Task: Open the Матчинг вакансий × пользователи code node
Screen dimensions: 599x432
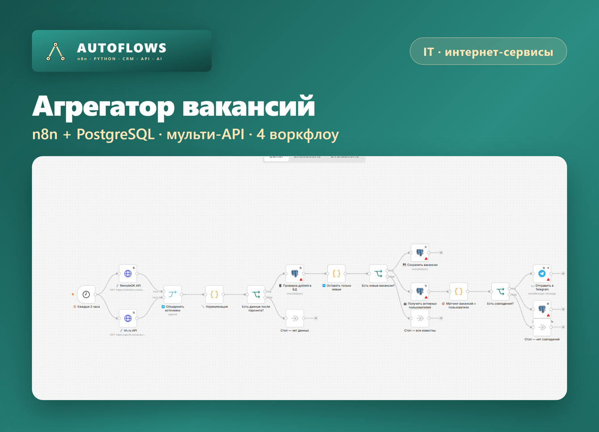Action: (x=459, y=291)
